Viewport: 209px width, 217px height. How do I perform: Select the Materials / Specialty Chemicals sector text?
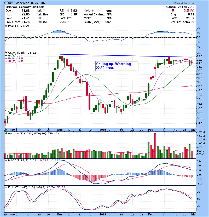(x=25, y=7)
